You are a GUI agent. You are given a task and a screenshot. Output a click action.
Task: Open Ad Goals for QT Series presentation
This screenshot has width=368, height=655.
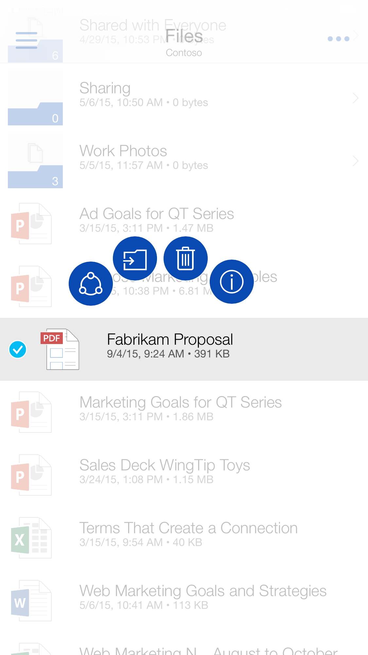pos(156,220)
